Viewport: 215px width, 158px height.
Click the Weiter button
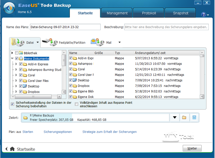[192, 148]
